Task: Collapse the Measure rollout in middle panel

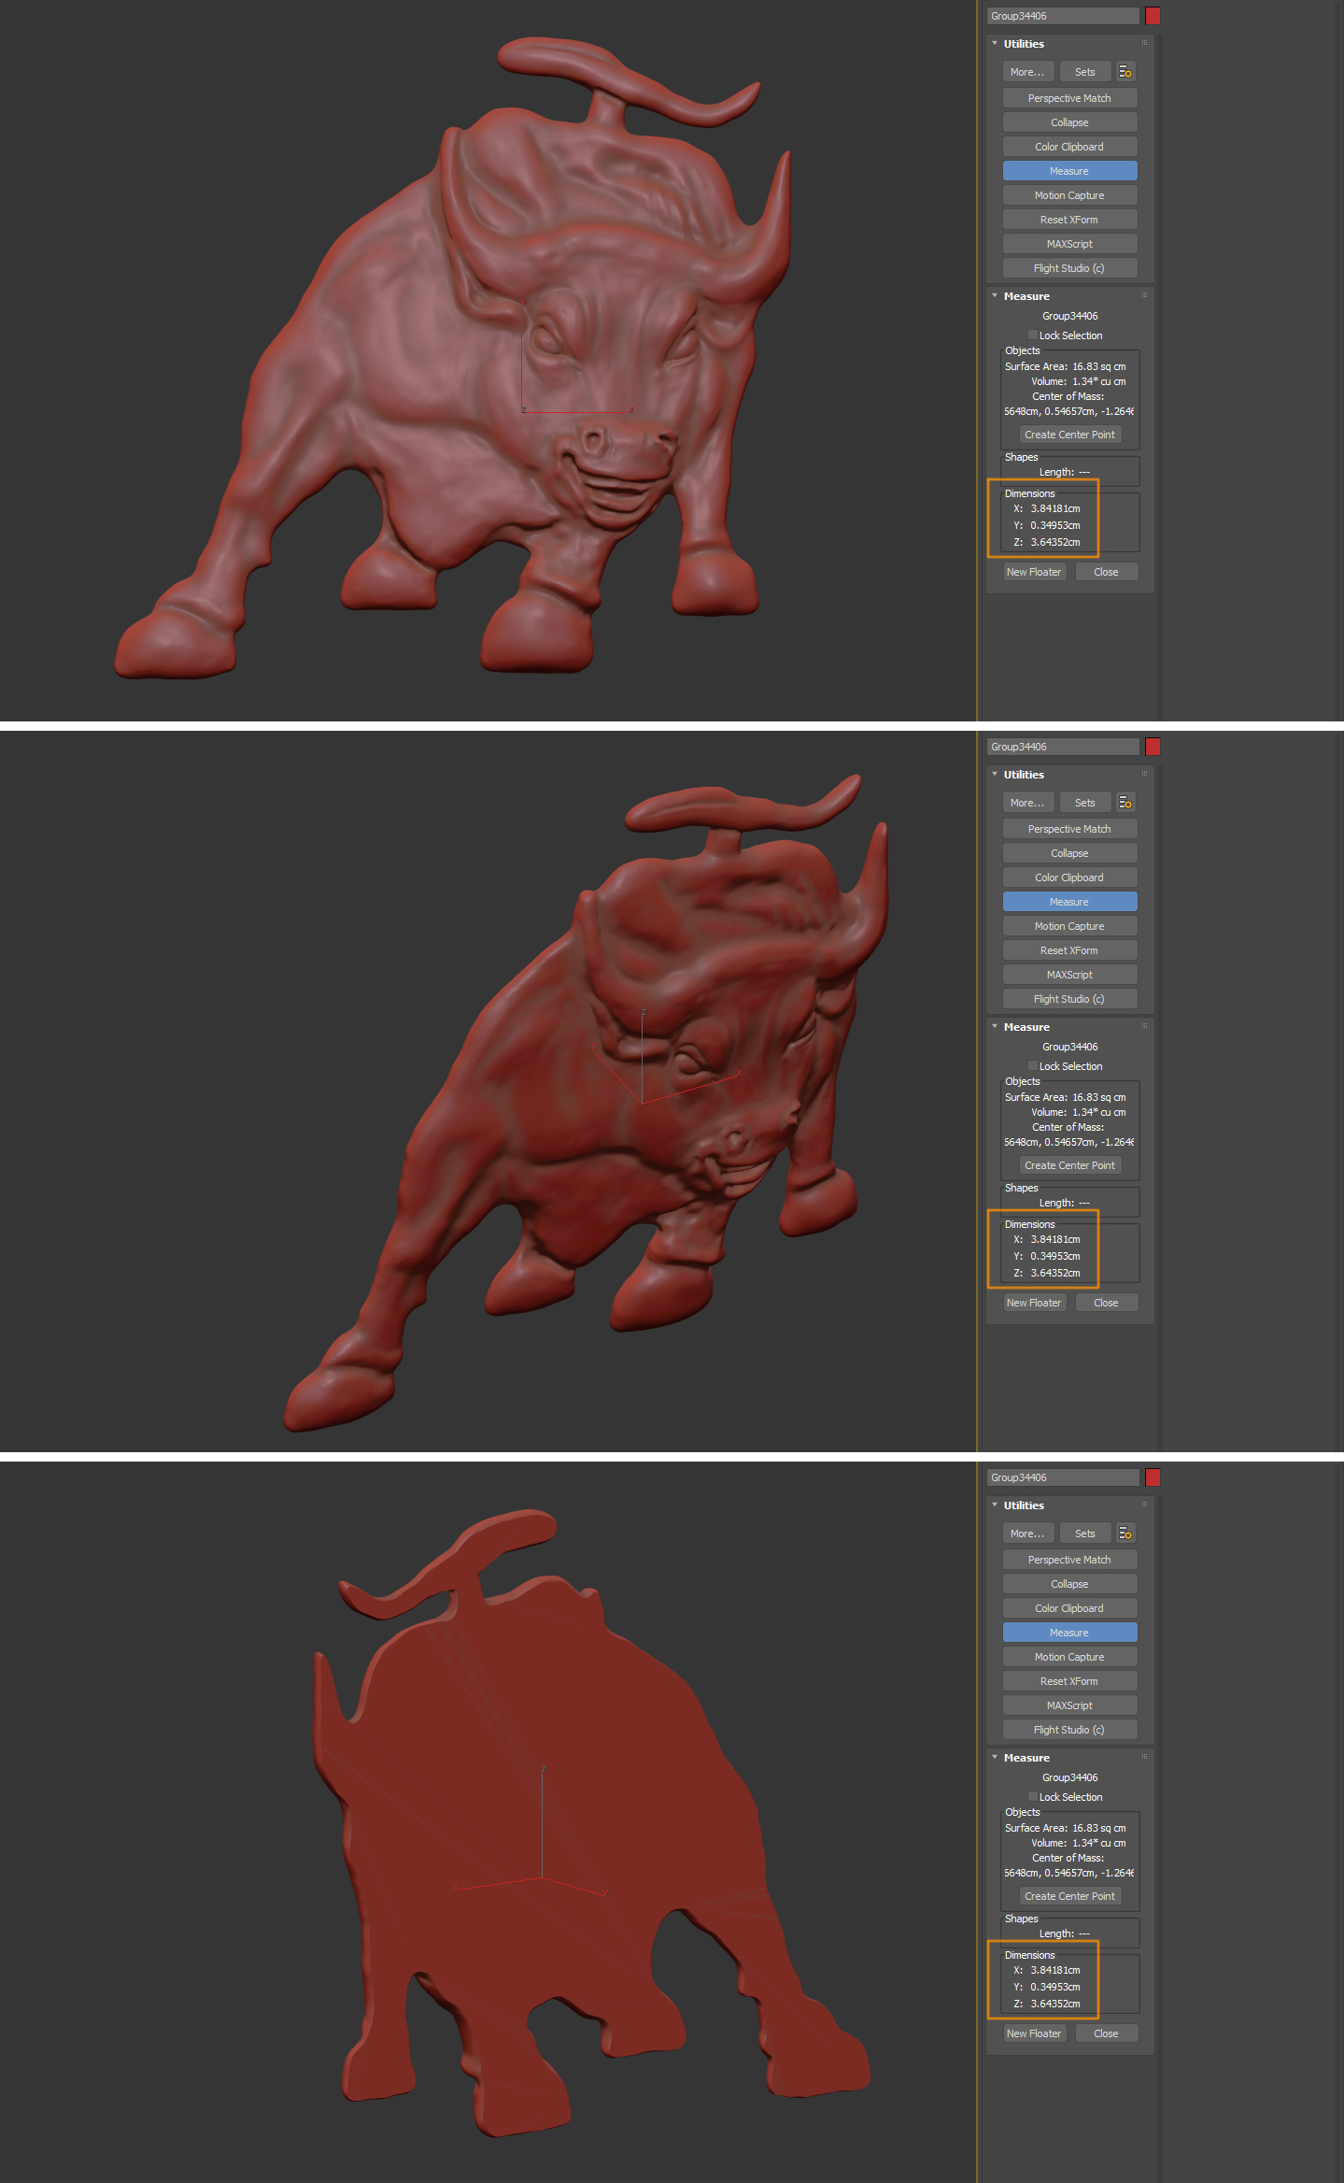Action: tap(995, 1027)
